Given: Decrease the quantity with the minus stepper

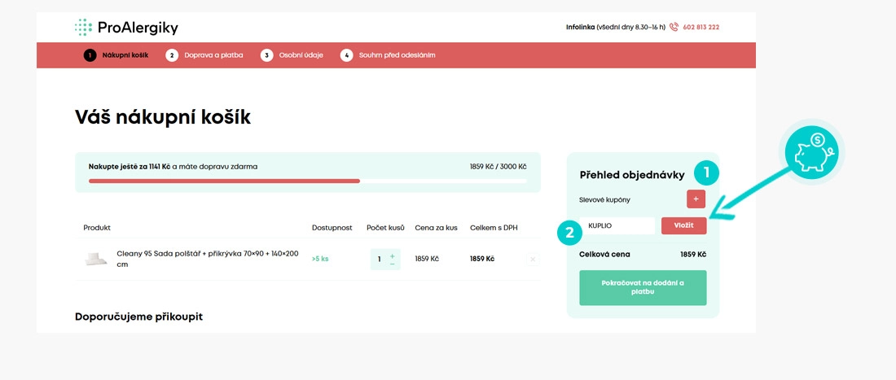Looking at the screenshot, I should (x=392, y=264).
